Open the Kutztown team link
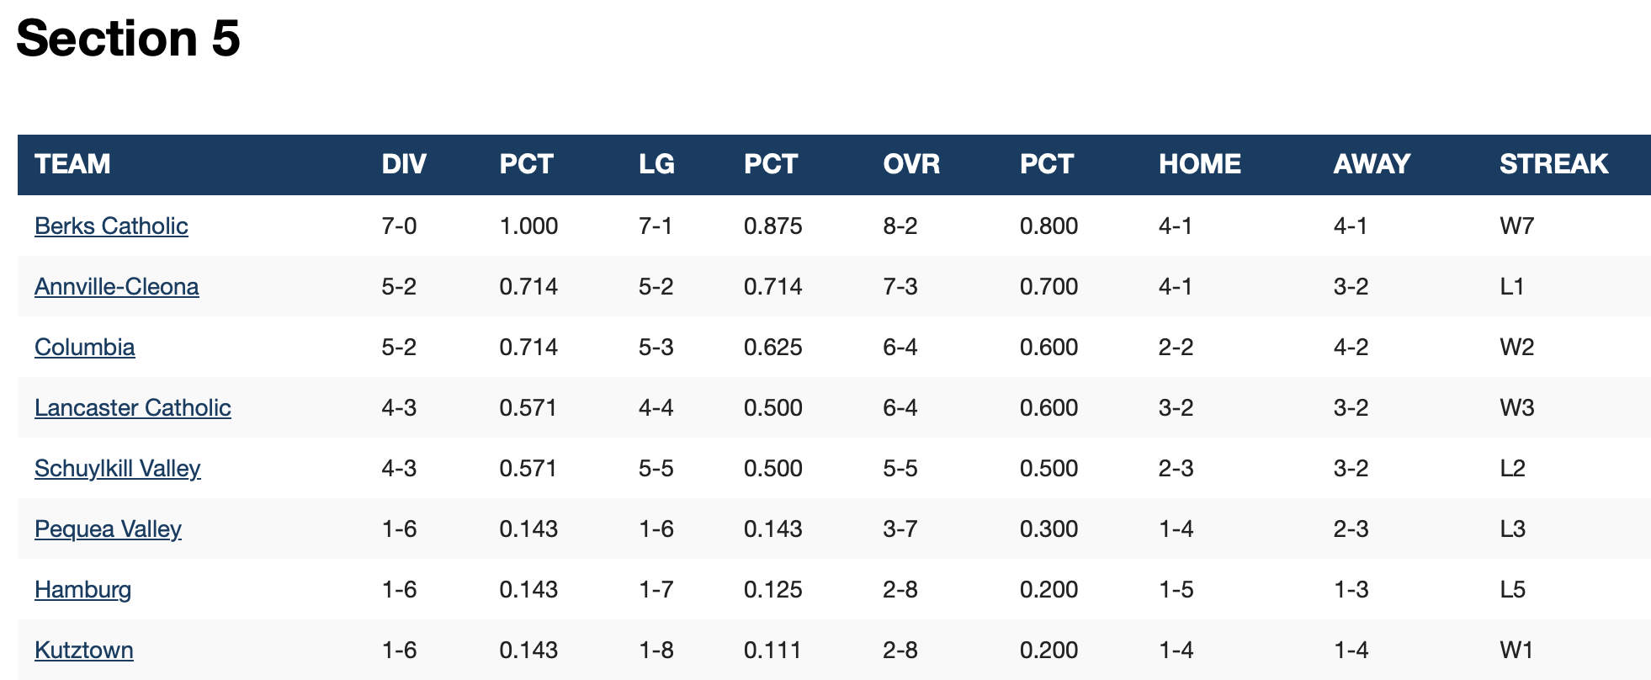 [x=83, y=650]
